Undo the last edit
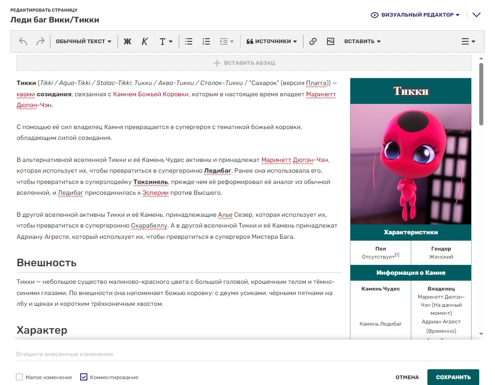Viewport: 495px width, 385px height. click(x=23, y=41)
